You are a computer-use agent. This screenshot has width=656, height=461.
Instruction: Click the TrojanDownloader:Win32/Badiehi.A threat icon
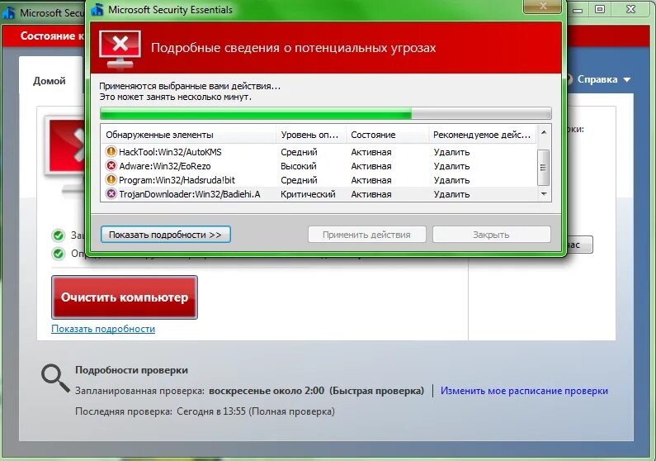(x=111, y=194)
